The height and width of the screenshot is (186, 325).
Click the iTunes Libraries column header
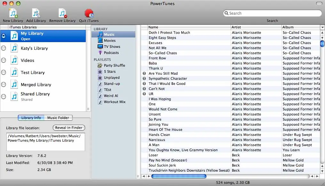(47, 27)
